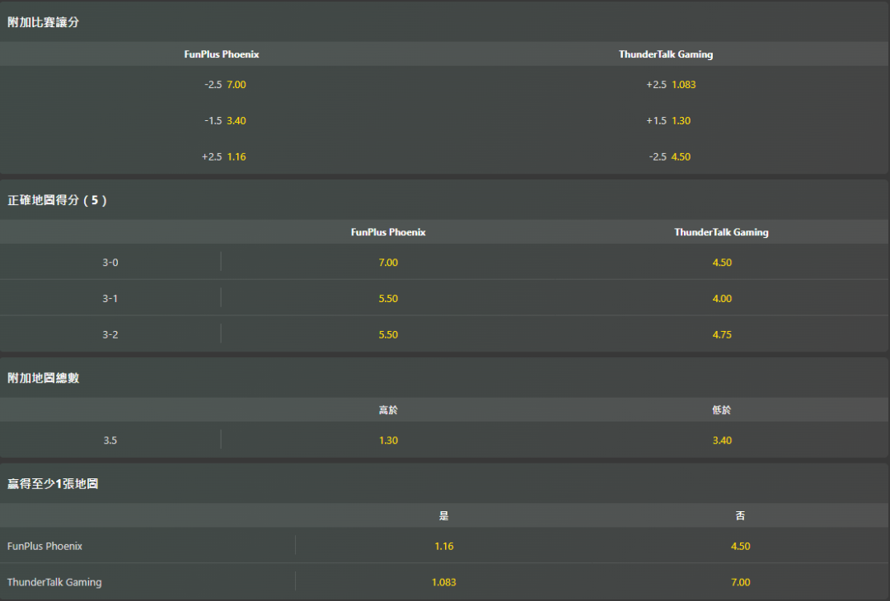Bet ThunderTalk Gaming 3-2 score at 4.75
Image resolution: width=890 pixels, height=601 pixels.
coord(722,335)
